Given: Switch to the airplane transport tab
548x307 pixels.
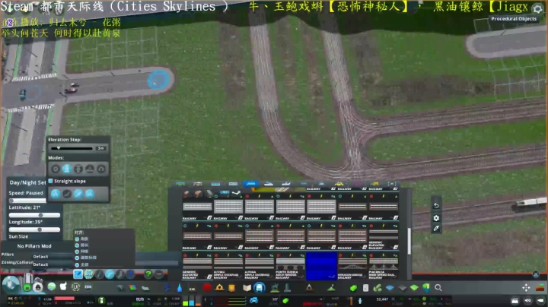Looking at the screenshot, I should [286, 184].
